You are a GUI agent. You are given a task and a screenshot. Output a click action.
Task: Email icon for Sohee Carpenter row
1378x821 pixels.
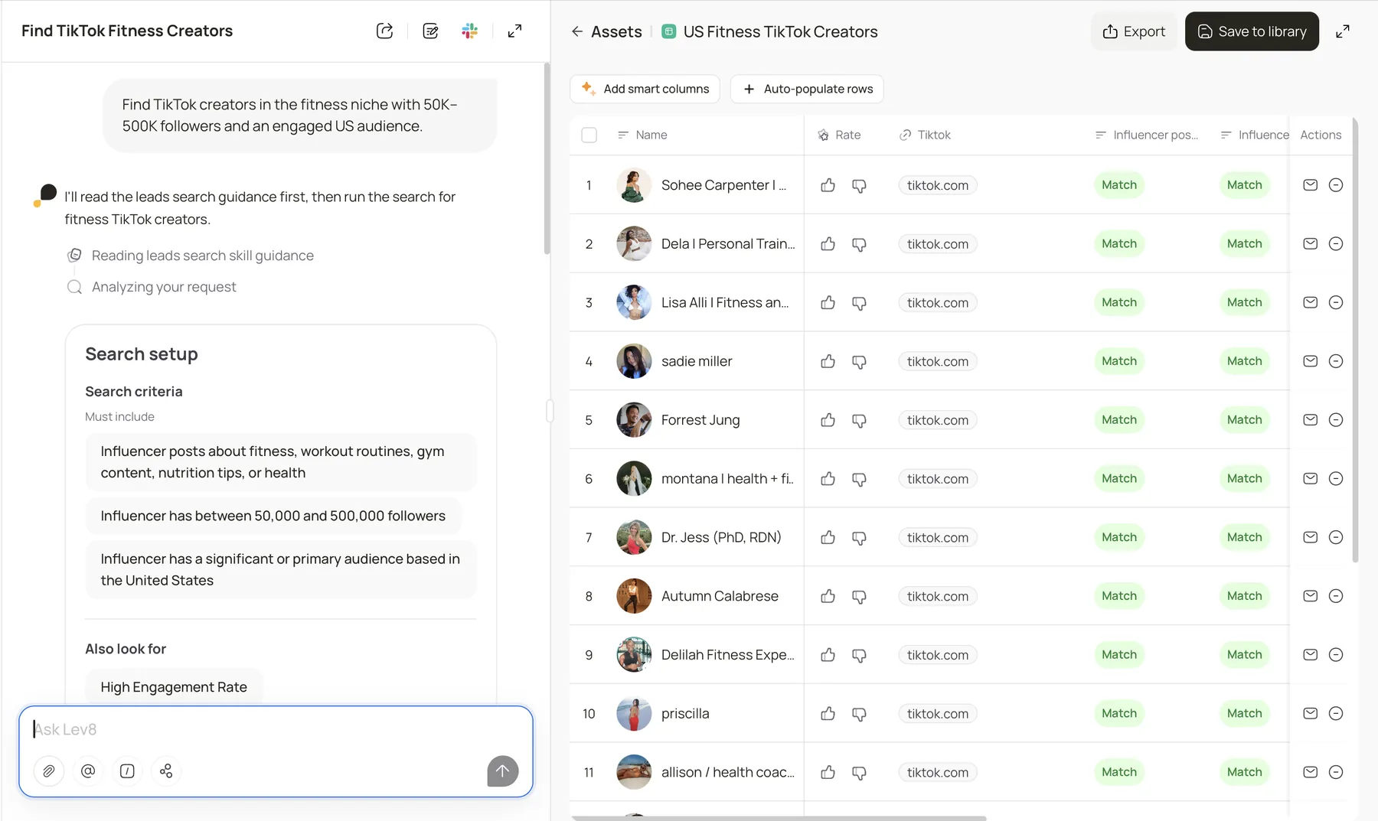point(1310,185)
